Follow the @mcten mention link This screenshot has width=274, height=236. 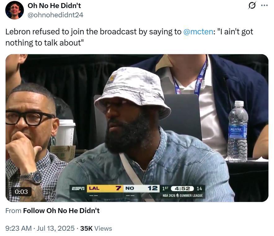coord(198,32)
